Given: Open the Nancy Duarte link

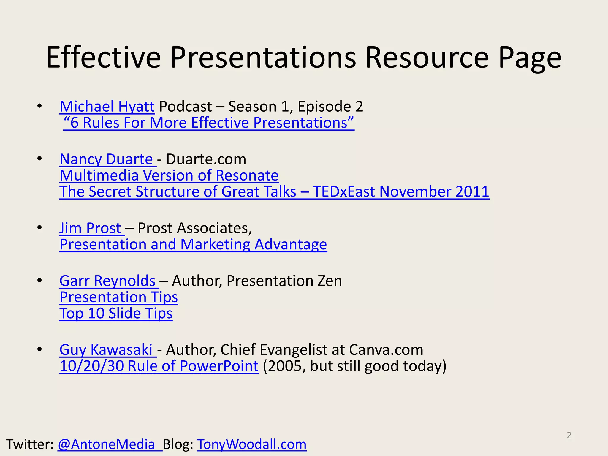Looking at the screenshot, I should point(106,159).
